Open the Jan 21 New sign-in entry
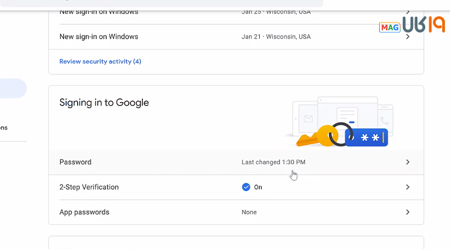The image size is (450, 249). coord(99,37)
